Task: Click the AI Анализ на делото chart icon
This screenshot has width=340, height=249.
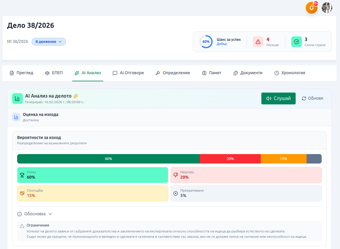Action: [17, 98]
